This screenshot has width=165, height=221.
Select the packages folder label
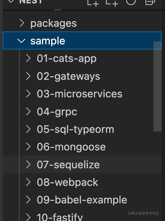point(53,23)
